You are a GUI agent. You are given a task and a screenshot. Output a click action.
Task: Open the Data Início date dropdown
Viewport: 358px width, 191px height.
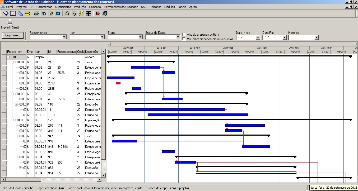tap(258, 37)
